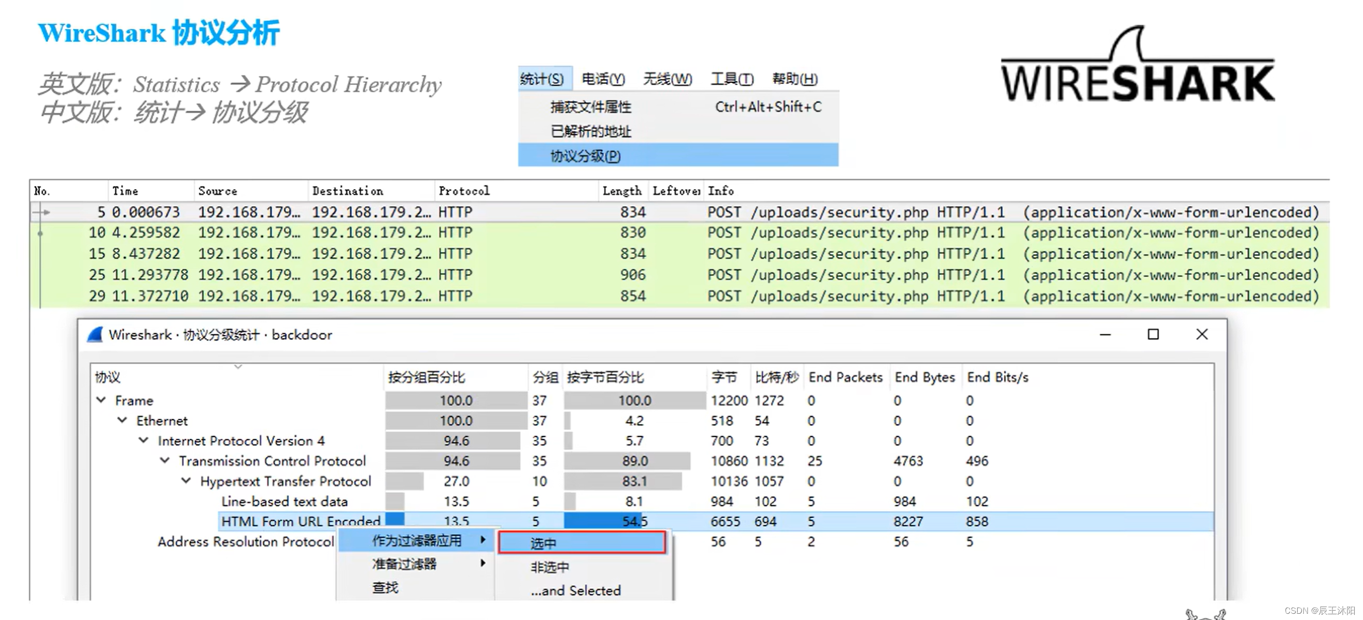Click the Source column header

(x=251, y=191)
